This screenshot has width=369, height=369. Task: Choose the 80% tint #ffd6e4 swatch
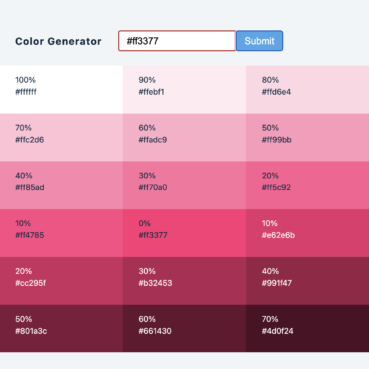tap(307, 89)
